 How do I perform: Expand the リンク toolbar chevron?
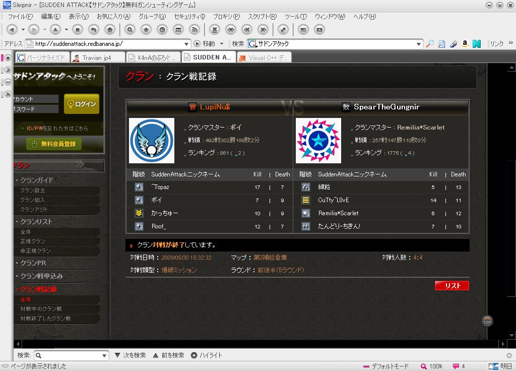click(510, 43)
